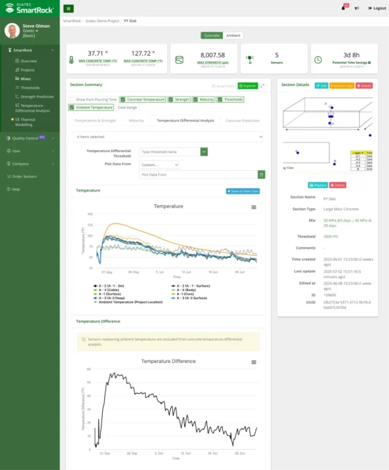This screenshot has width=389, height=470.
Task: Click Replace image button
Action: tap(317, 185)
